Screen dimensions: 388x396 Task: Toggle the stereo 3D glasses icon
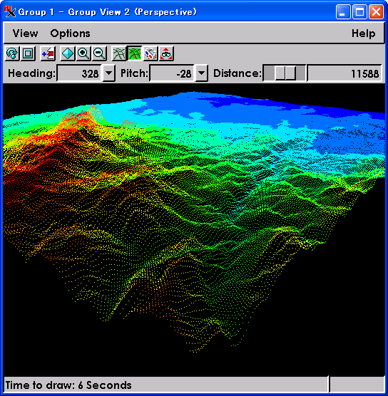point(150,53)
